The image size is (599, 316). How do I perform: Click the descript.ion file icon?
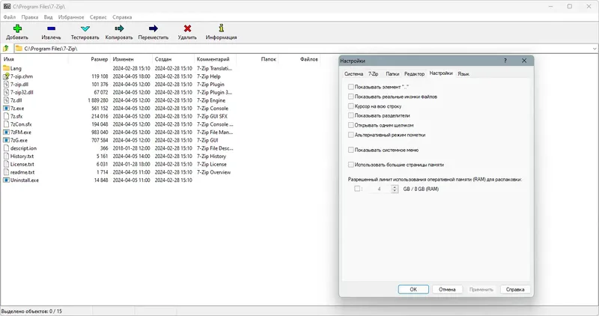(6, 148)
